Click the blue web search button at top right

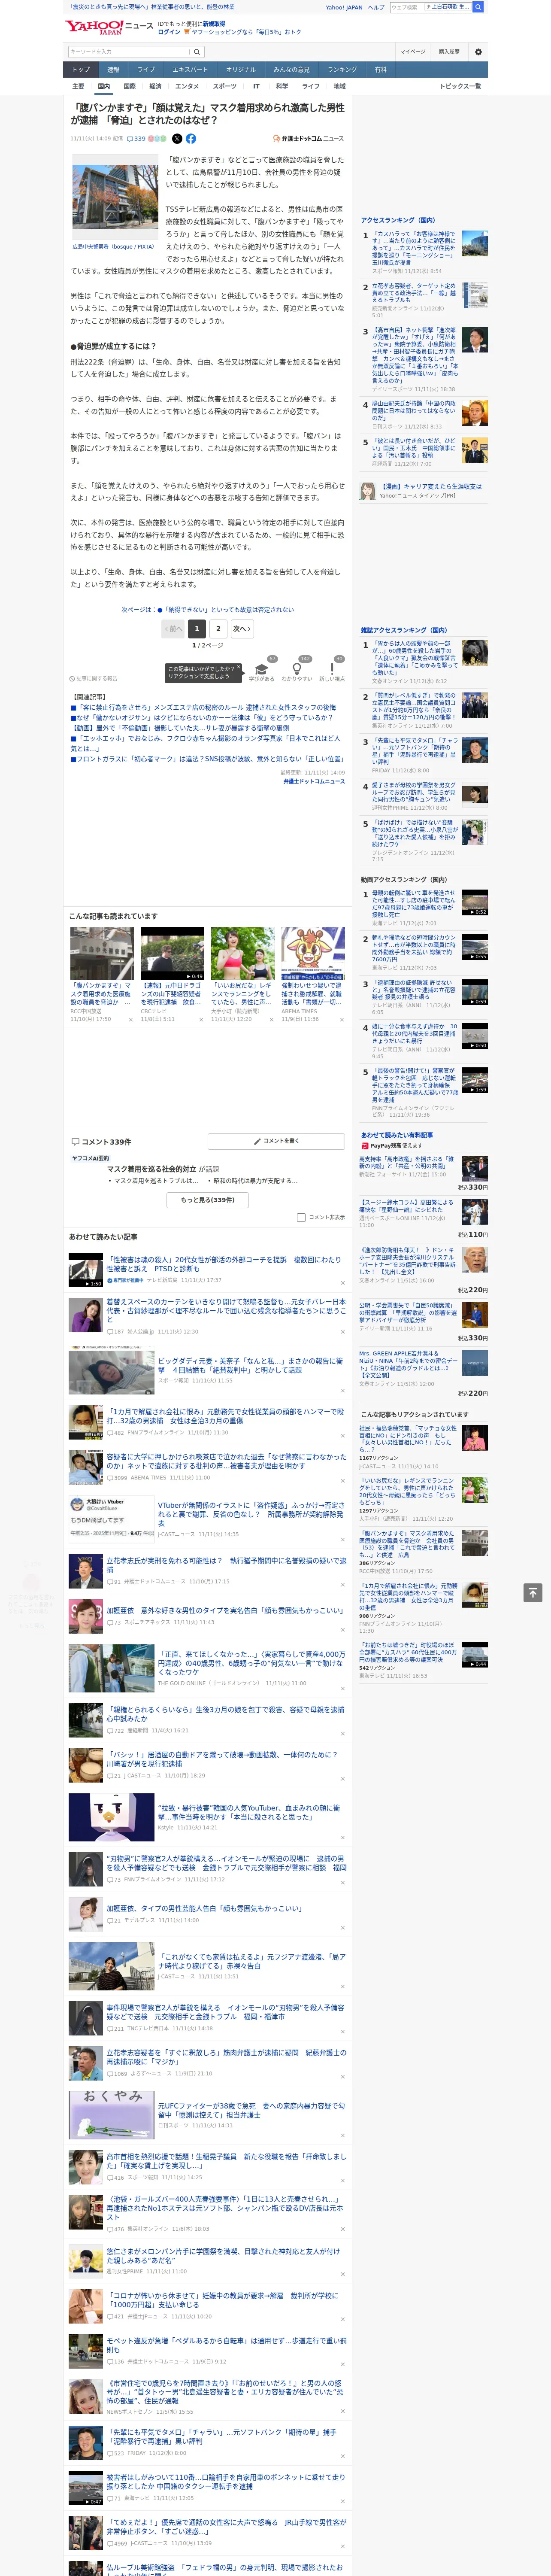click(478, 7)
